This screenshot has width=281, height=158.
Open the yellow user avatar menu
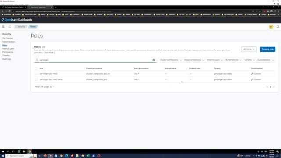tap(271, 27)
